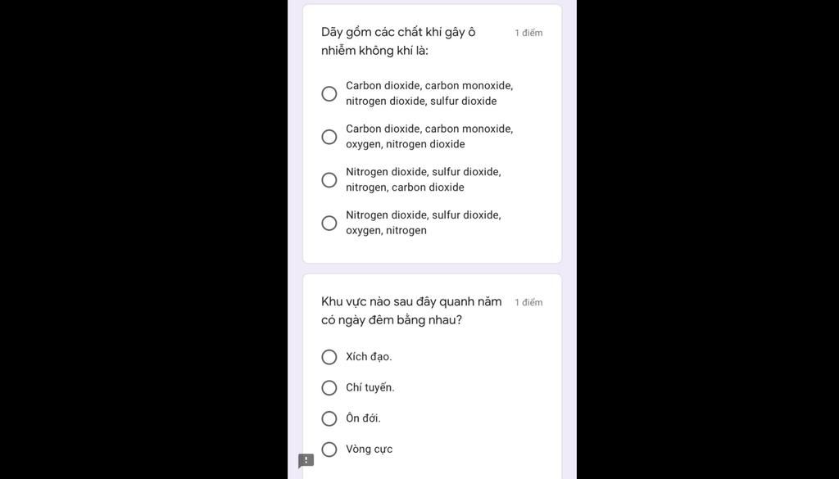Pick the radio circle for 'Vòng cực'
This screenshot has width=839, height=479.
pyautogui.click(x=329, y=450)
